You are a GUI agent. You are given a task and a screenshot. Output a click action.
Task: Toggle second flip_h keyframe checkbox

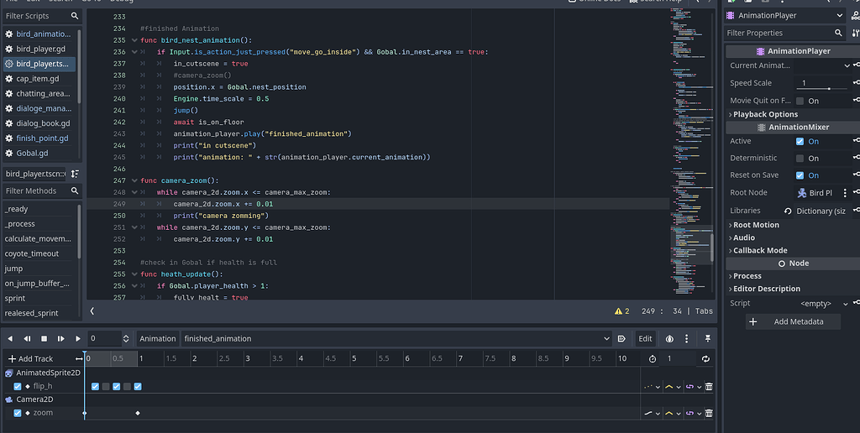106,386
